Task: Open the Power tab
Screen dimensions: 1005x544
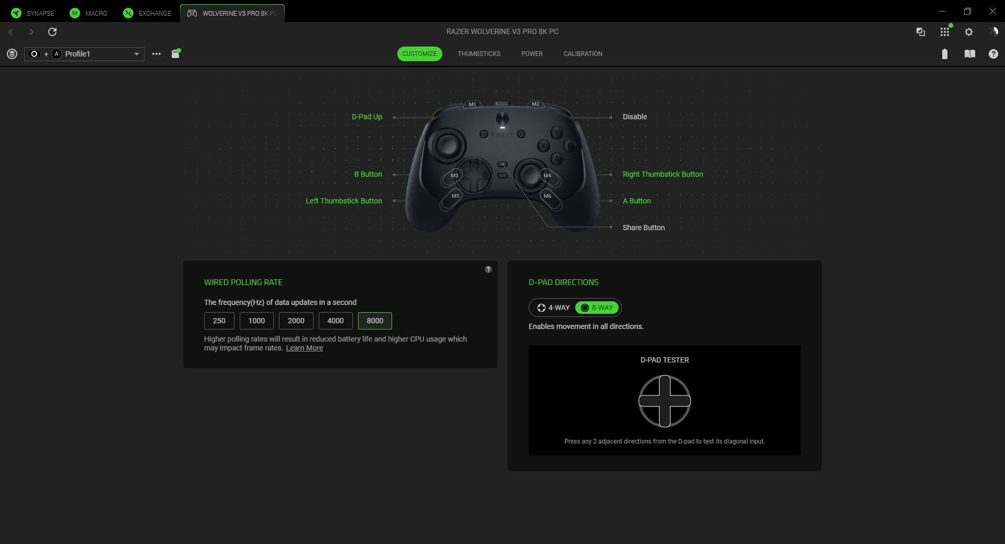Action: [532, 54]
